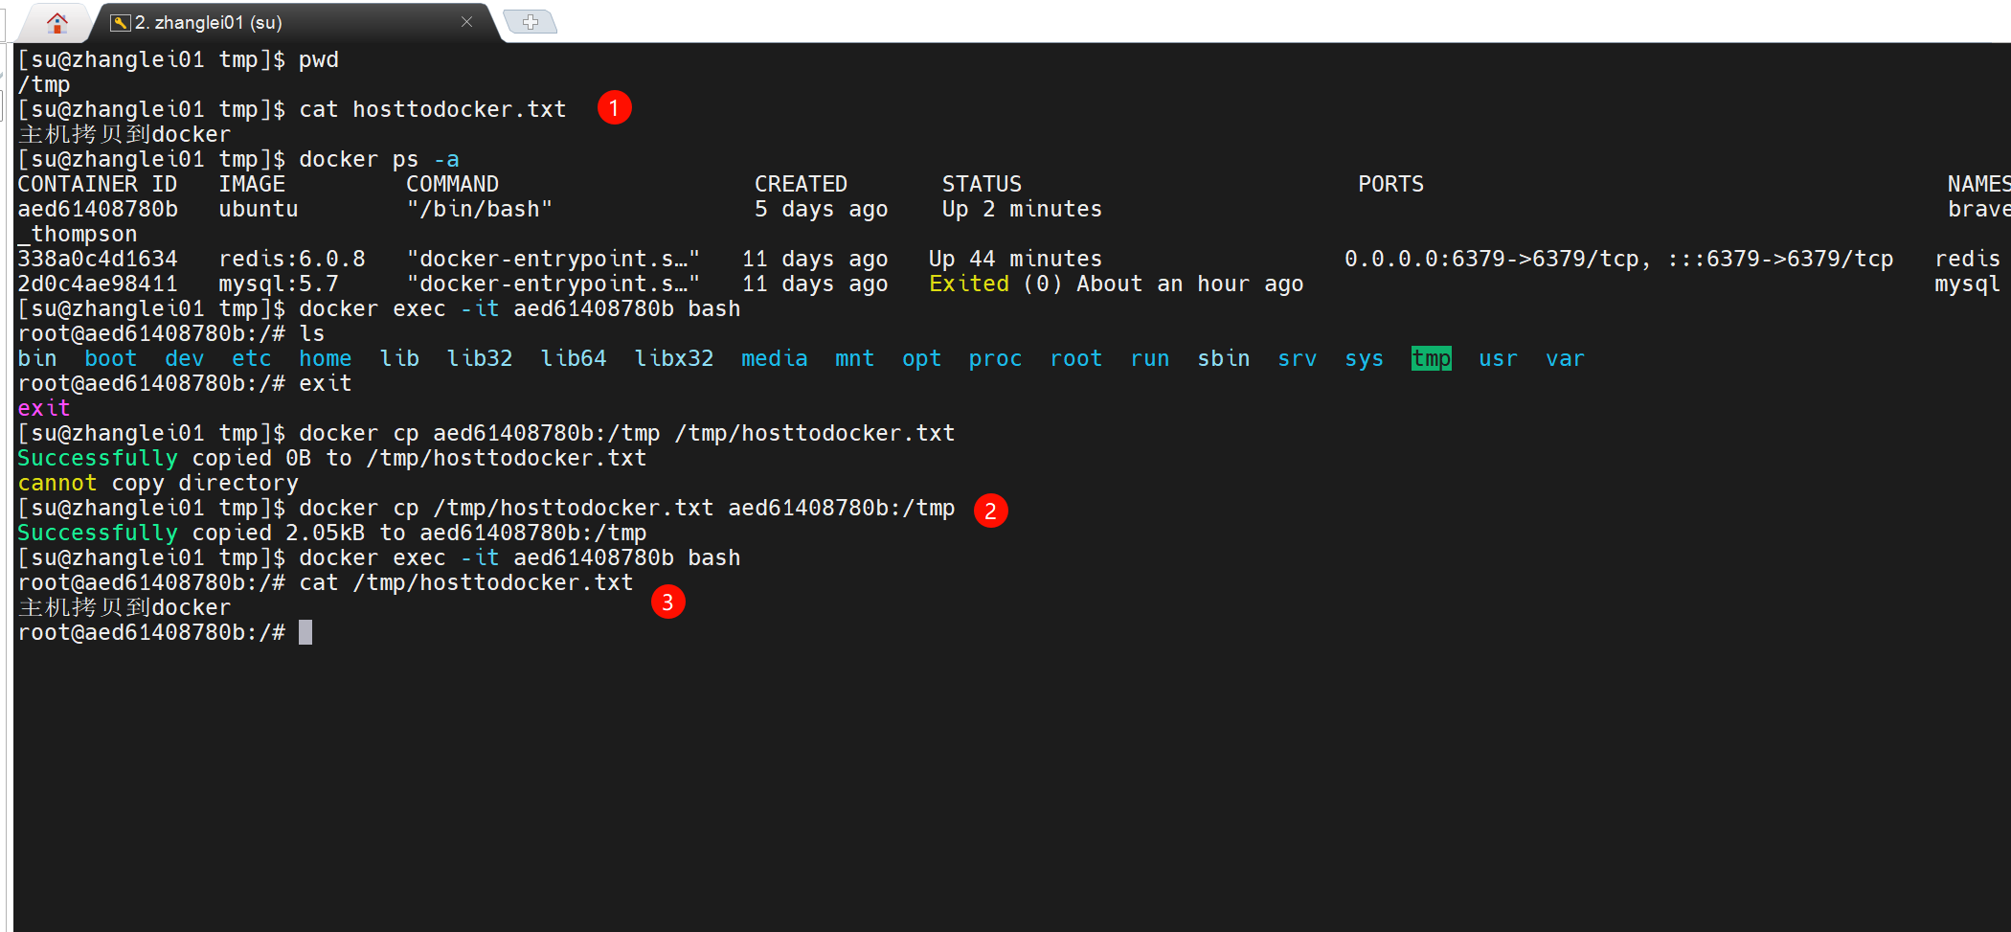Click the usr directory name in ls output

tap(1497, 358)
